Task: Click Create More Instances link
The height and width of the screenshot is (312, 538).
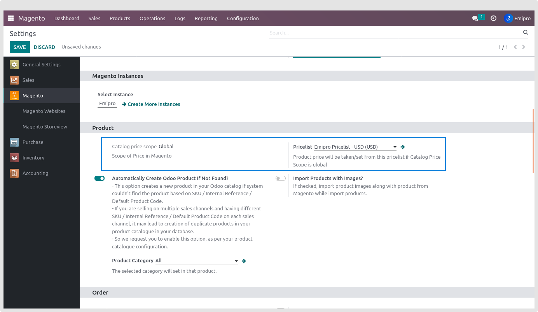Action: 154,104
